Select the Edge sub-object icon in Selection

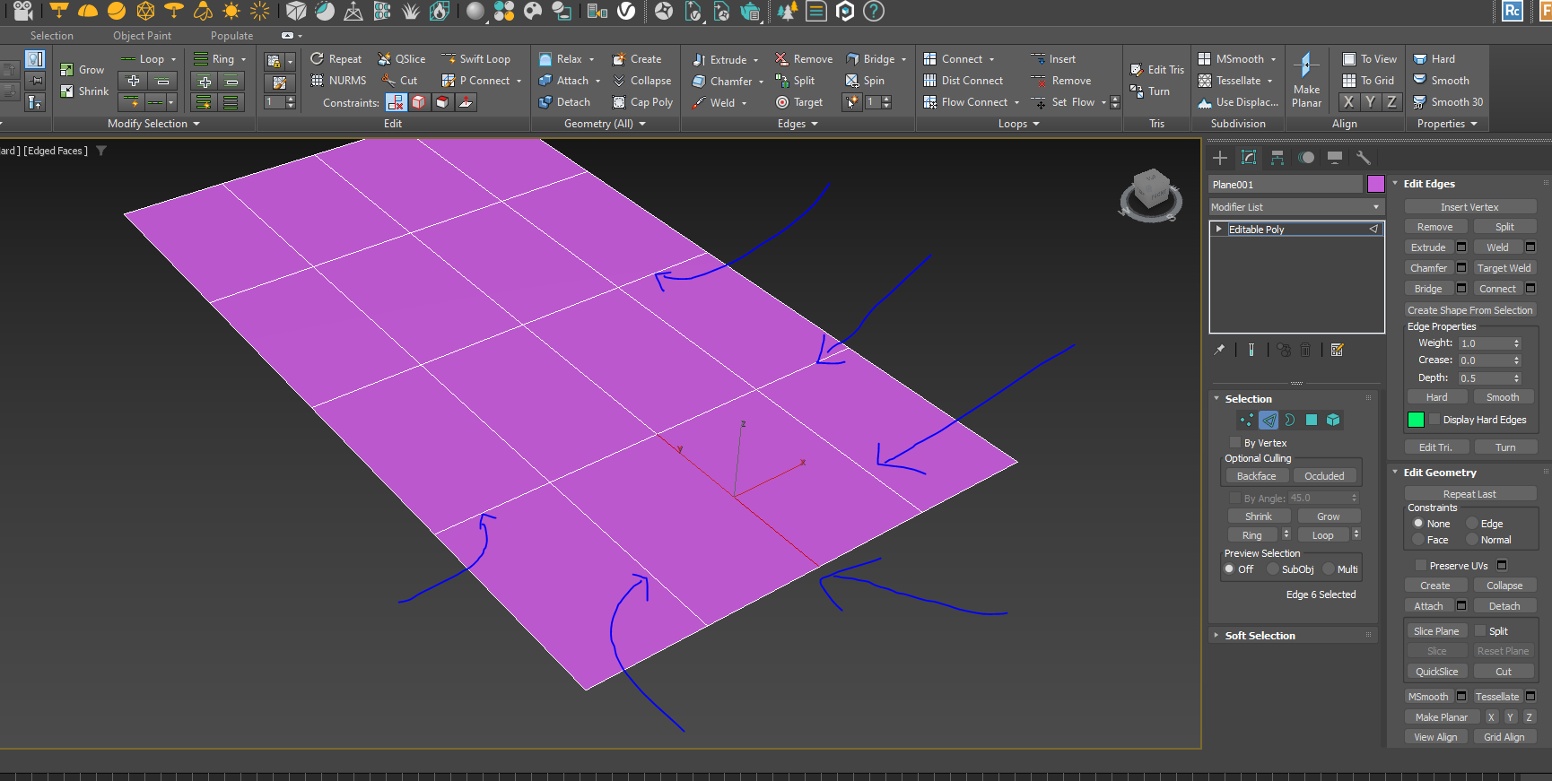[1269, 420]
